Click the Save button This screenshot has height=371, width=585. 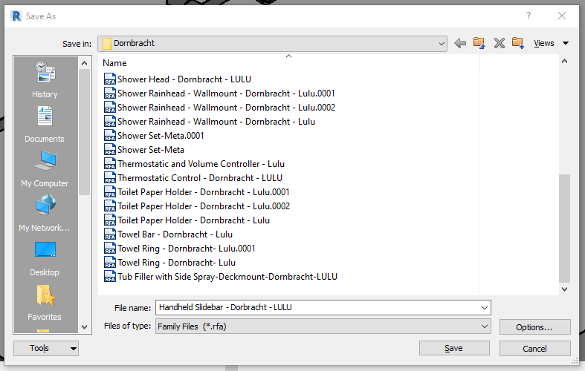[454, 348]
